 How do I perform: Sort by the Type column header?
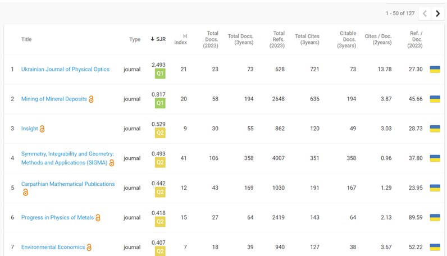point(135,39)
